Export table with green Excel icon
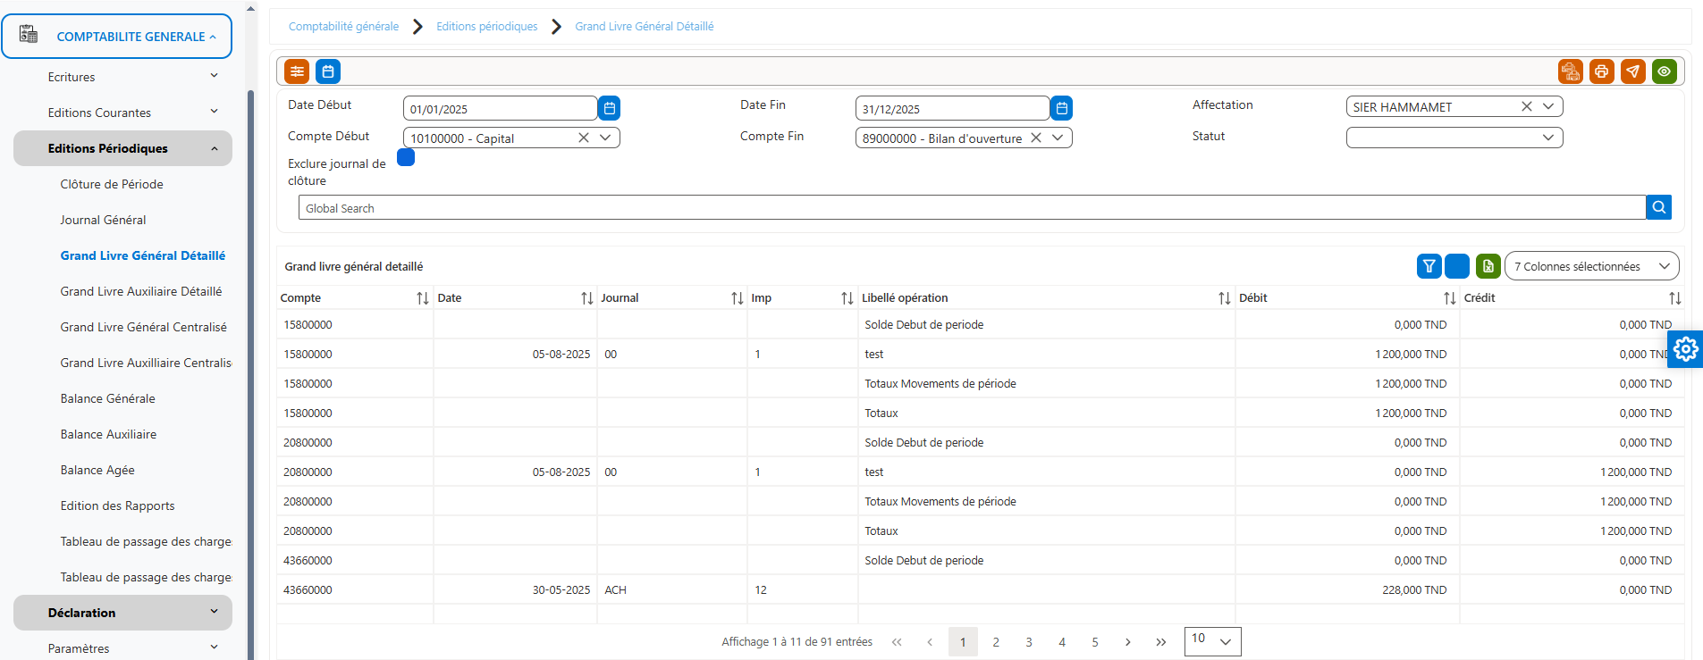Viewport: 1703px width, 660px height. pos(1488,266)
